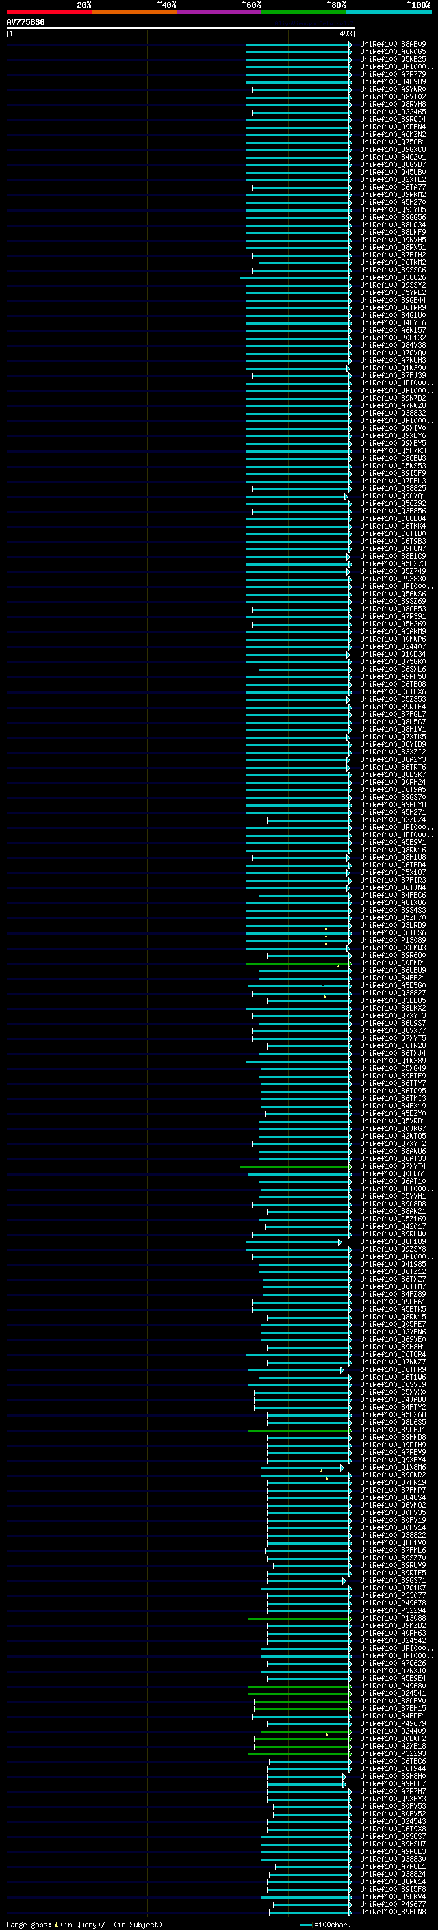
Task: Open hit UniRef100_B9ETF9
Action: [x=392, y=1076]
